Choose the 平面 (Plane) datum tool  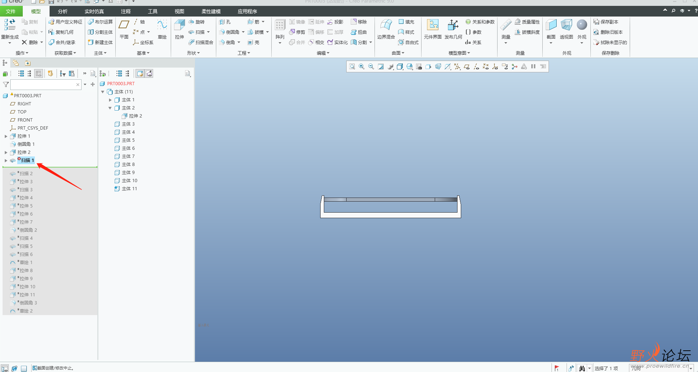124,29
